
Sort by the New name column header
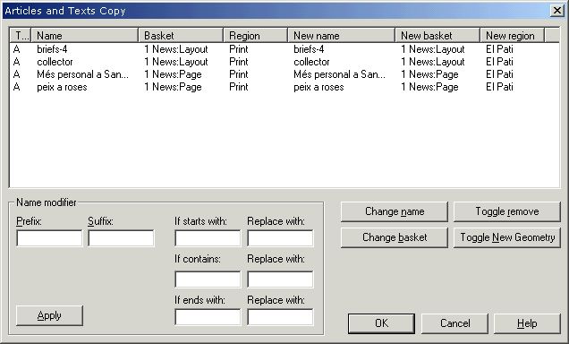coord(341,36)
